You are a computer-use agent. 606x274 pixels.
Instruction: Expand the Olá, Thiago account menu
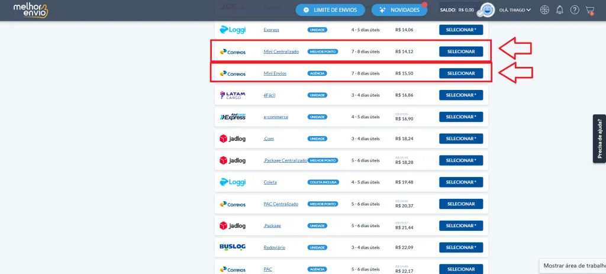coord(515,10)
